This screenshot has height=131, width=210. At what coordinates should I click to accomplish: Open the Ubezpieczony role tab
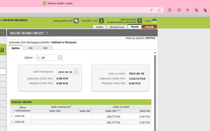117,27
